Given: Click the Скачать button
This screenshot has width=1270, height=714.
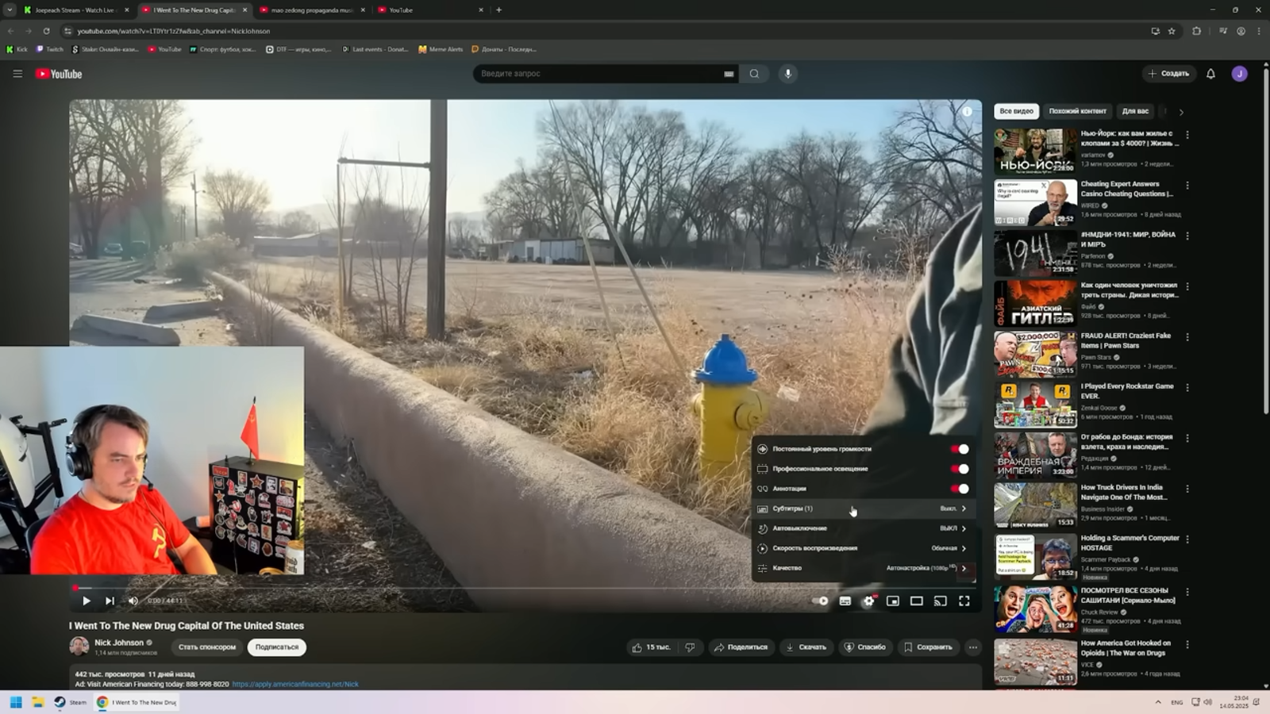Looking at the screenshot, I should (806, 647).
